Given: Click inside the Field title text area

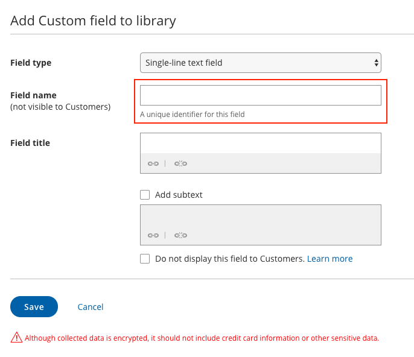Looking at the screenshot, I should click(x=261, y=144).
